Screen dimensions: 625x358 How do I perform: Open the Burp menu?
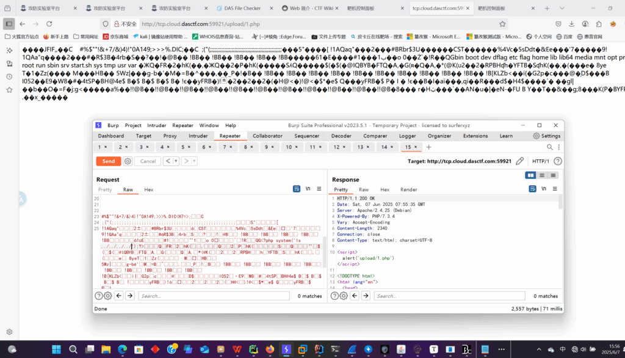(113, 125)
